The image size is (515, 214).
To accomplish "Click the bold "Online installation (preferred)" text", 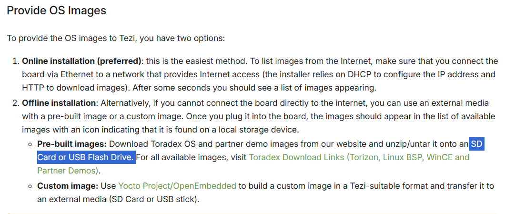I will click(82, 61).
